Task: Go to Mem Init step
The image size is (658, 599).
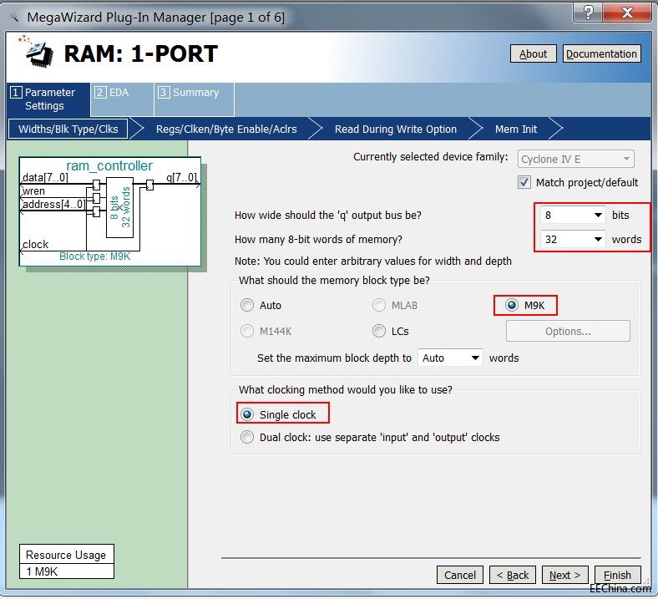Action: [516, 129]
